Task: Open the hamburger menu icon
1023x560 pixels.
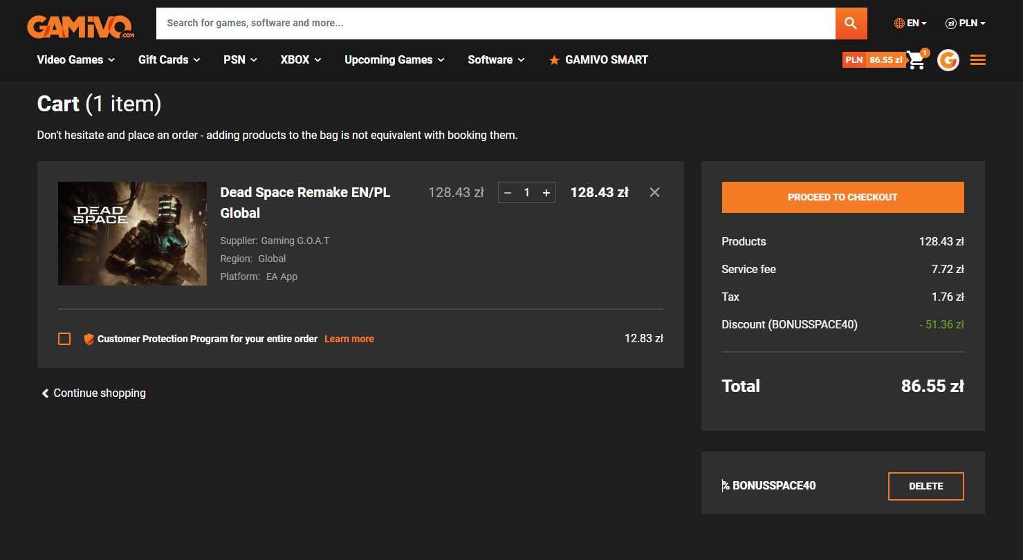Action: [x=978, y=60]
